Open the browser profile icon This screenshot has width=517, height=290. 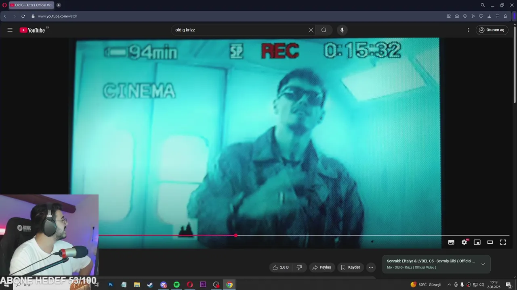pos(505,16)
